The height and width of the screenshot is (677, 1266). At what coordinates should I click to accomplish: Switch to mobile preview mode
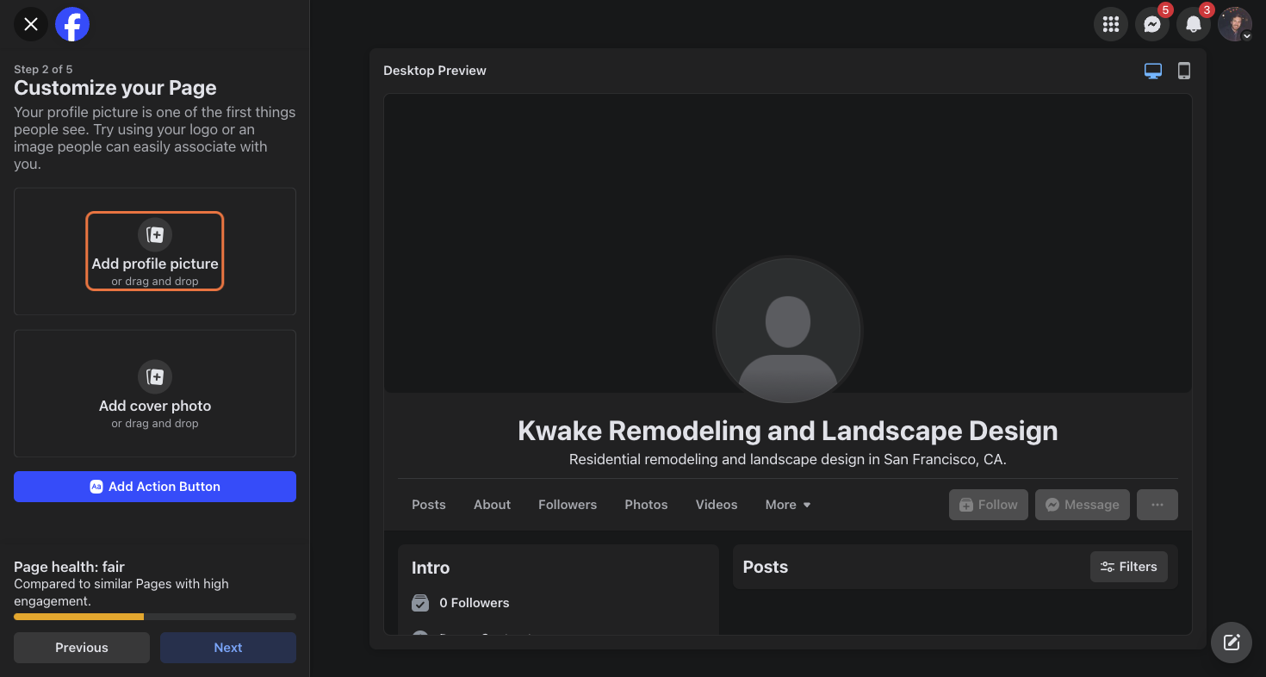tap(1184, 71)
